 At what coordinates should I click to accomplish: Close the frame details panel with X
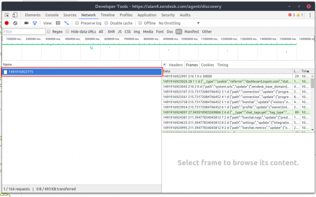164,65
